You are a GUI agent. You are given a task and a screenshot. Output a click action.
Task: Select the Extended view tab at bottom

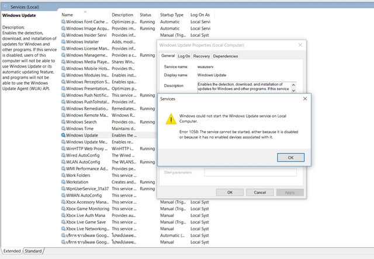[x=12, y=251]
